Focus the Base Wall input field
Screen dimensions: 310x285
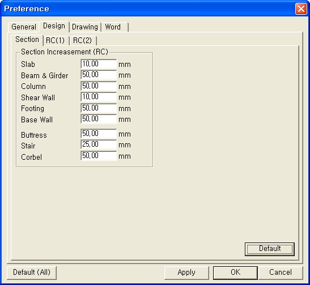(99, 119)
